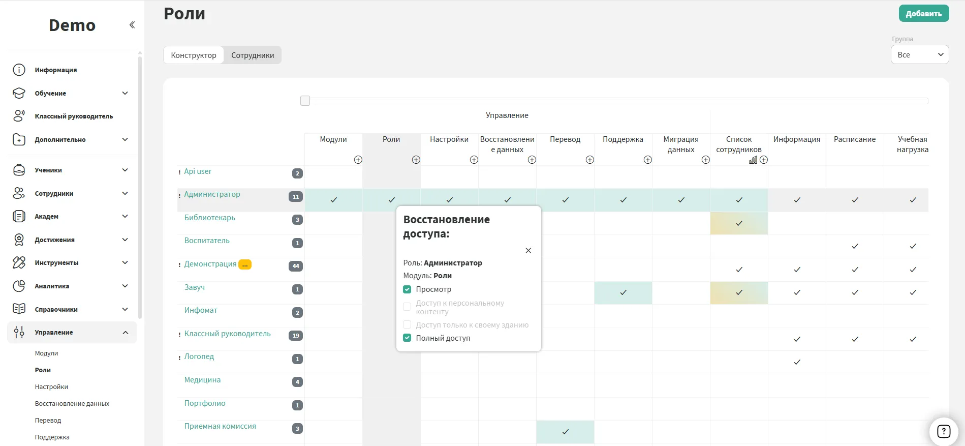Open Настройки in the sidebar submenu
The width and height of the screenshot is (965, 446).
click(x=51, y=387)
